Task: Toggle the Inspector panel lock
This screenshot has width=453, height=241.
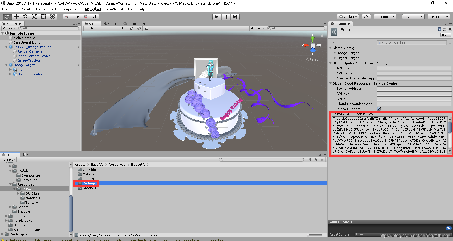Action: point(445,24)
